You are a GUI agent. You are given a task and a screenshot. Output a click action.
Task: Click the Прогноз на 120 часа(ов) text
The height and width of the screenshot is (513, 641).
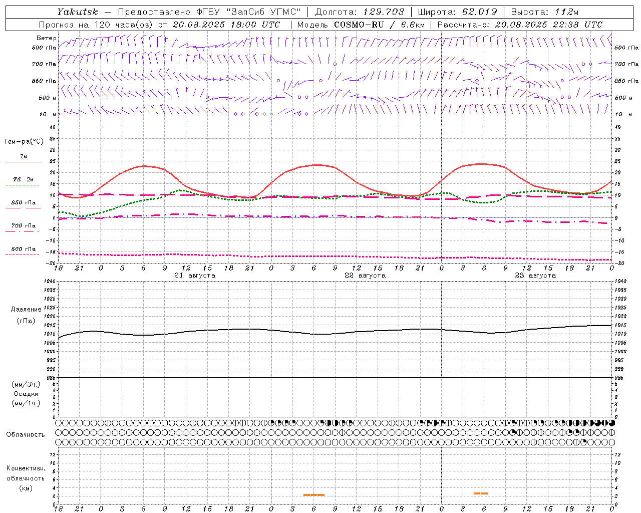point(96,24)
